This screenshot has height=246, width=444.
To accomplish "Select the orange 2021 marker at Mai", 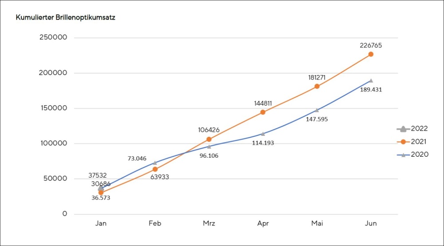I will (x=317, y=86).
